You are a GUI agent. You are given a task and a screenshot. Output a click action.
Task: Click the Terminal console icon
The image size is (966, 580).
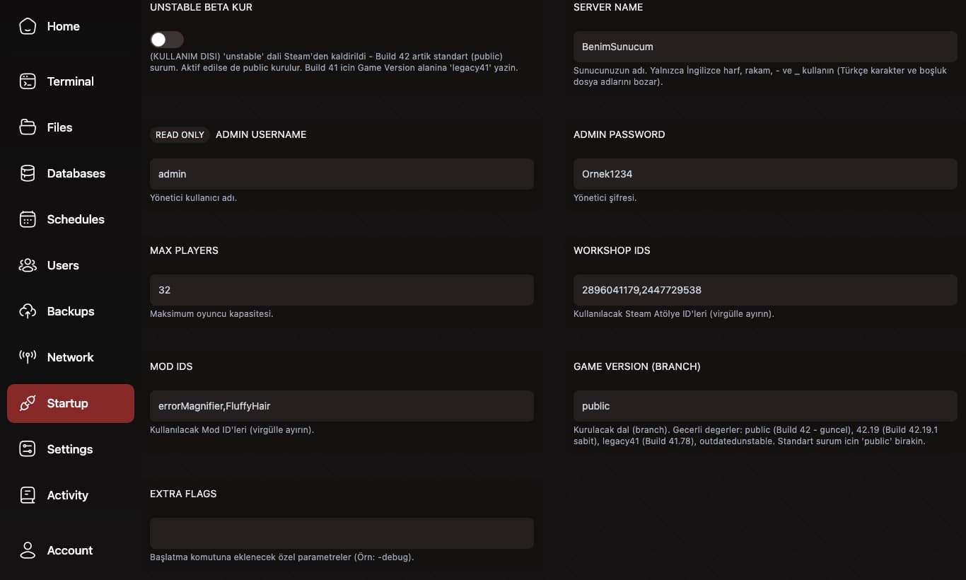[28, 81]
